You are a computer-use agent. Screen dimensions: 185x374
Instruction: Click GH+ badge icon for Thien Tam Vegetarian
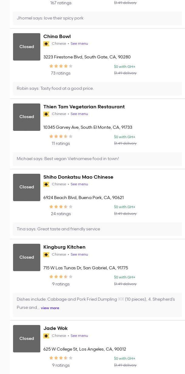pos(46,114)
